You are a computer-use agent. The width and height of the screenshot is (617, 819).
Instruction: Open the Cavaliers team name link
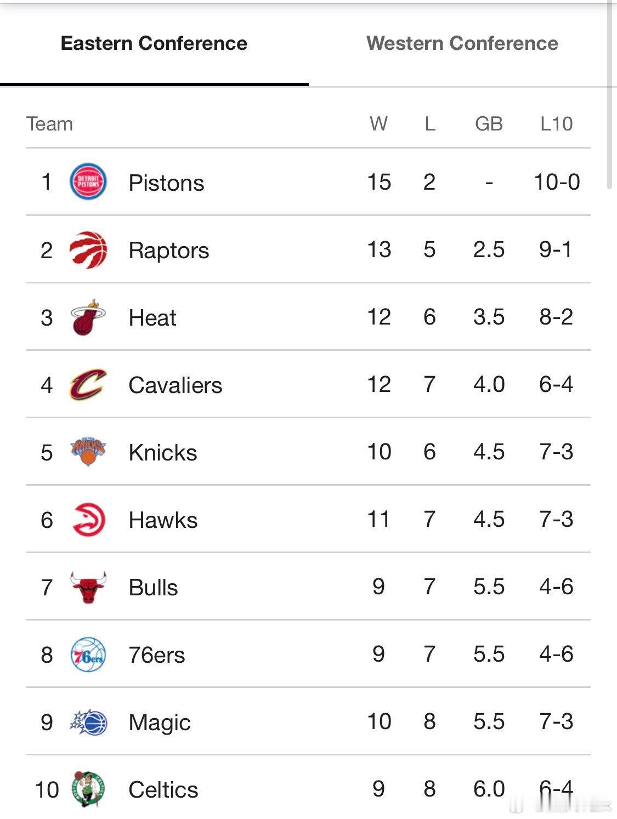(175, 385)
